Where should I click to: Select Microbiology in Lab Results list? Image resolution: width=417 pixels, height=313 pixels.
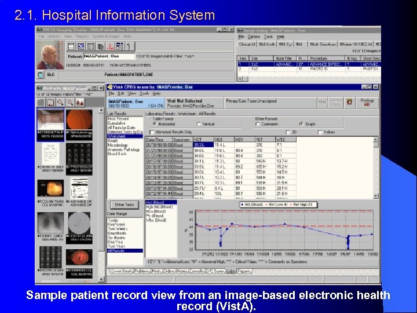tap(118, 145)
